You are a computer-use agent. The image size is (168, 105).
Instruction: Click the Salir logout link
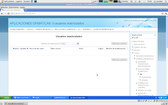(x=154, y=20)
